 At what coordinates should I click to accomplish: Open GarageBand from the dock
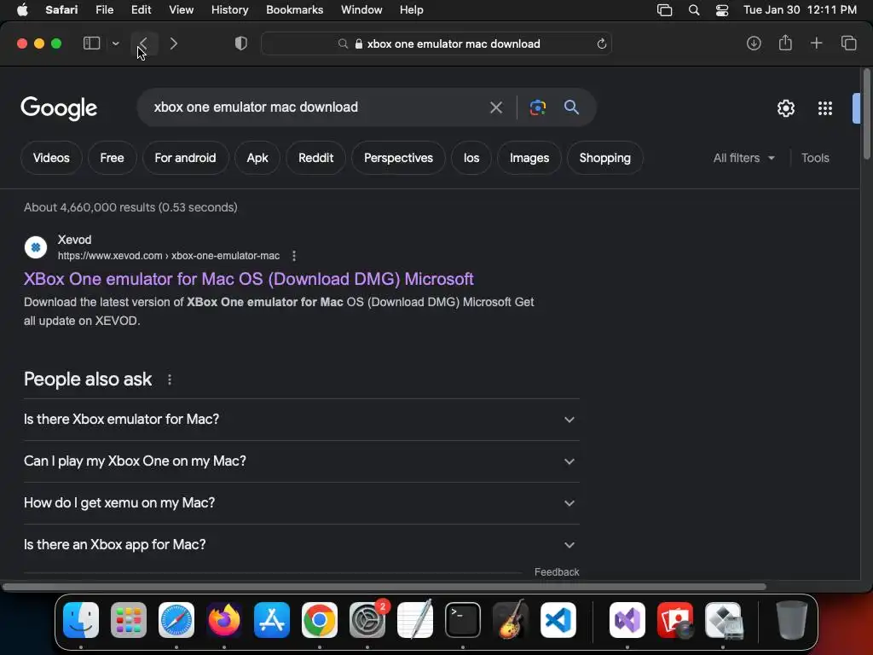511,619
